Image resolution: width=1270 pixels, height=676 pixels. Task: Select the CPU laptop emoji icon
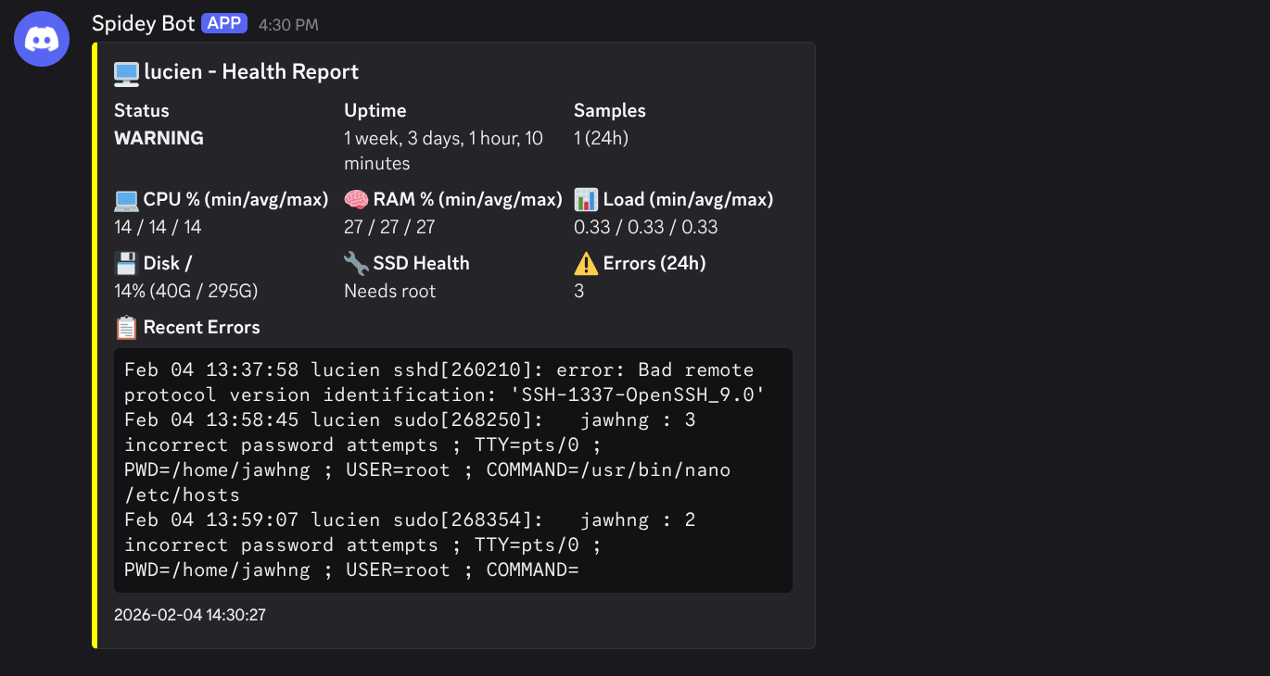coord(125,198)
